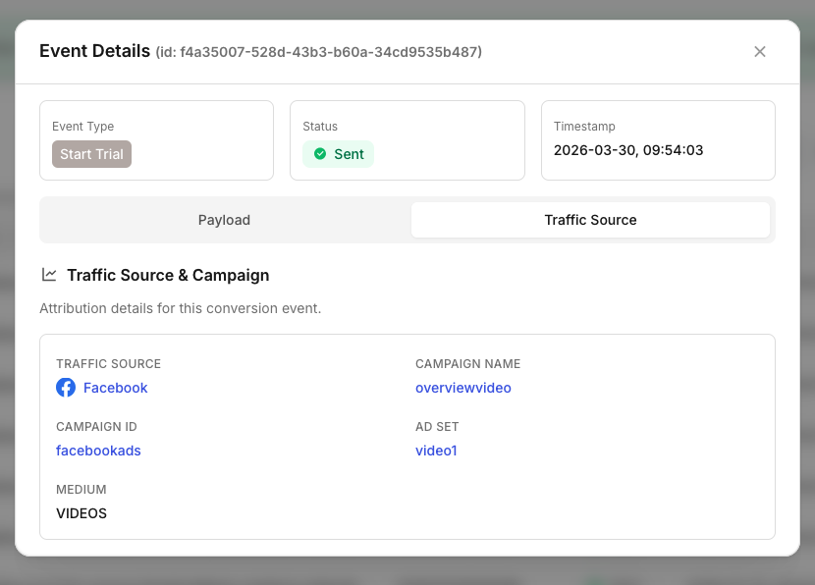Open the video1 ad set link
Image resolution: width=815 pixels, height=585 pixels.
[436, 451]
